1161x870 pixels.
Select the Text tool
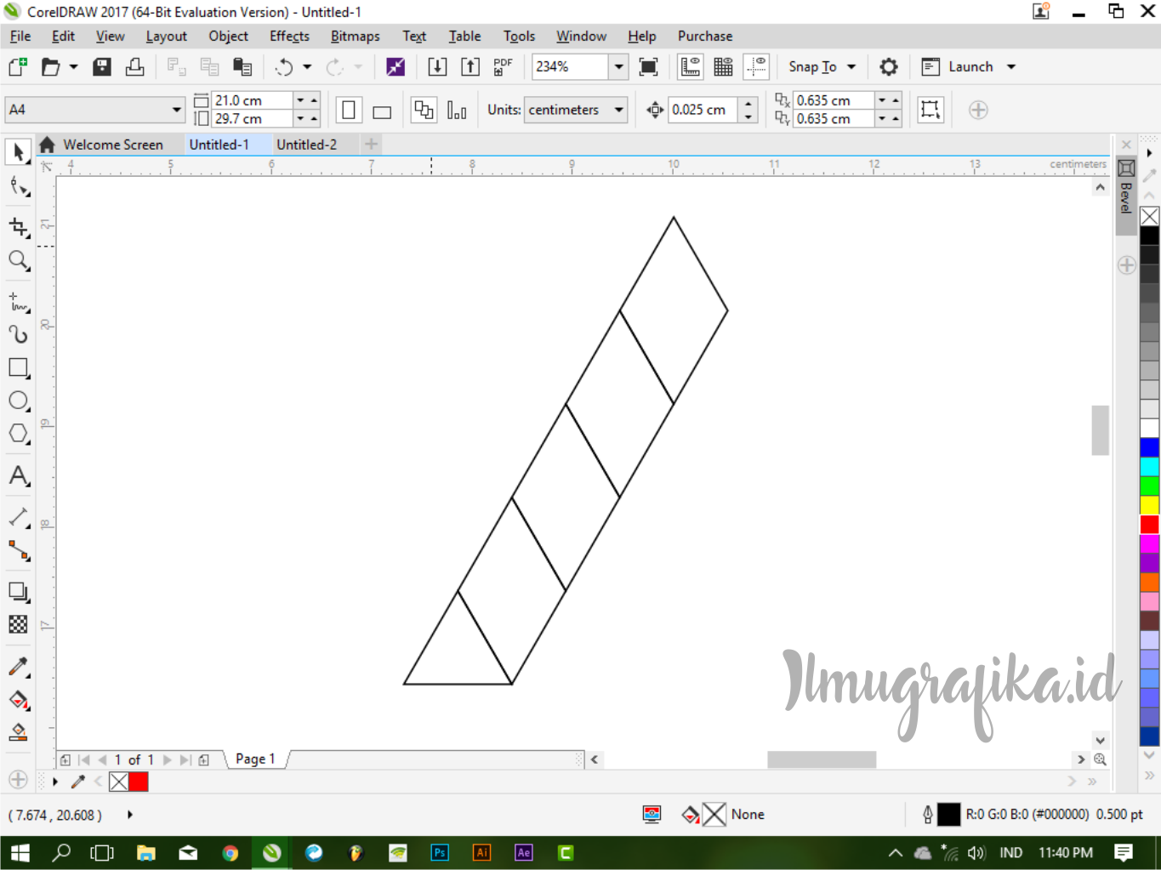(x=18, y=476)
